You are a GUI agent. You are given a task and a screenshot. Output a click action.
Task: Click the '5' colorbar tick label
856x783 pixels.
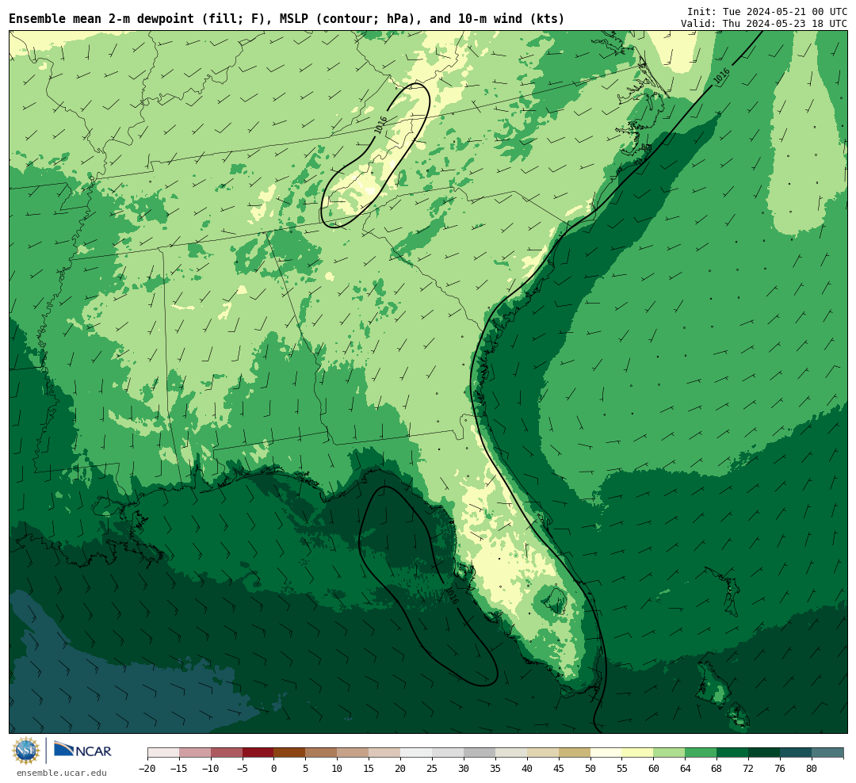tap(306, 768)
